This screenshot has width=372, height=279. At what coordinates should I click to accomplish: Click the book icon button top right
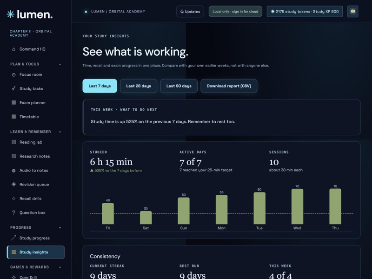point(353,11)
